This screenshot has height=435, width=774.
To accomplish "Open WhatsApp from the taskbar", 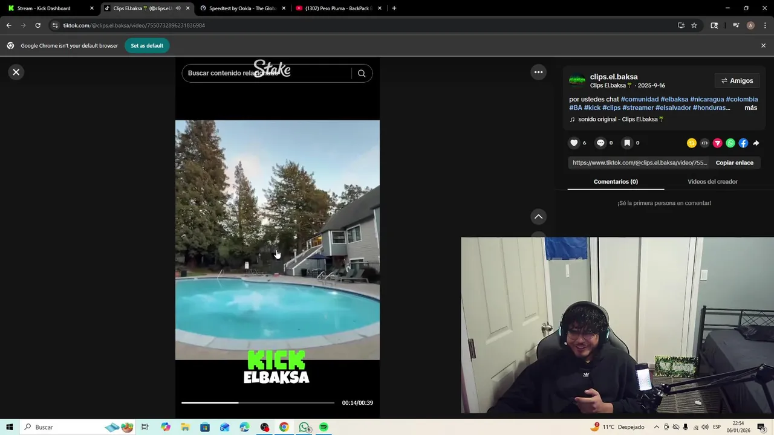I will tap(304, 427).
